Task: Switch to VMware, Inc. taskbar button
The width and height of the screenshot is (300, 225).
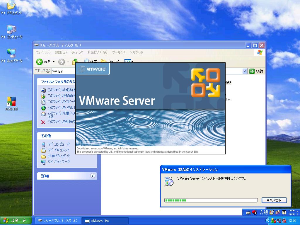Action: point(105,221)
